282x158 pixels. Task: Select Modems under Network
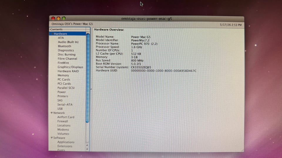click(63, 130)
